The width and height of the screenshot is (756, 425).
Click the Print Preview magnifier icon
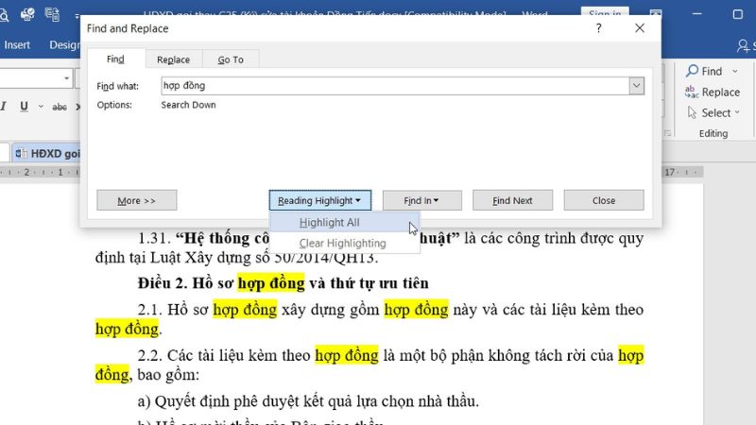(x=4, y=15)
